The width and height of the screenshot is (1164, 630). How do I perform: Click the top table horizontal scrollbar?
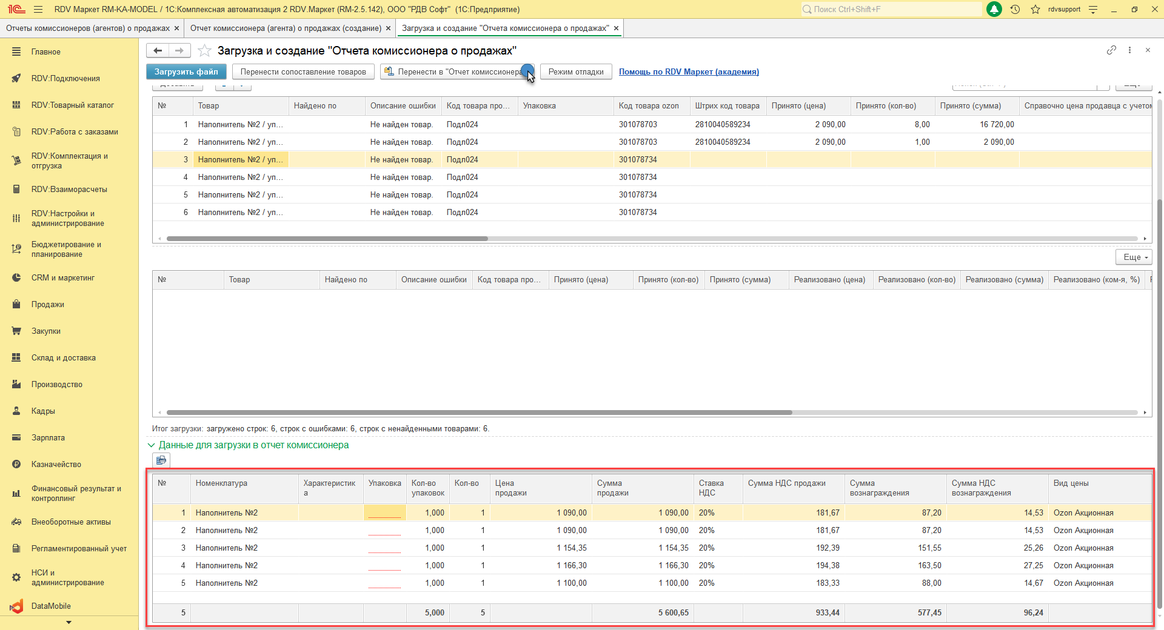[x=327, y=239]
